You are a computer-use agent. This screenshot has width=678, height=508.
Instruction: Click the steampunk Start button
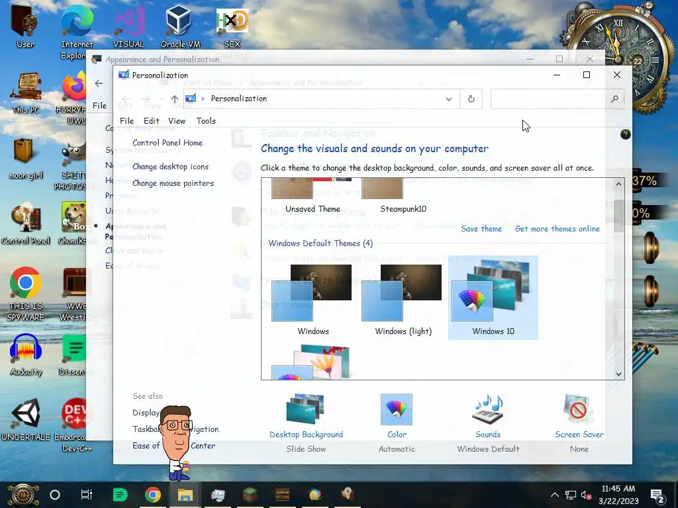23,495
